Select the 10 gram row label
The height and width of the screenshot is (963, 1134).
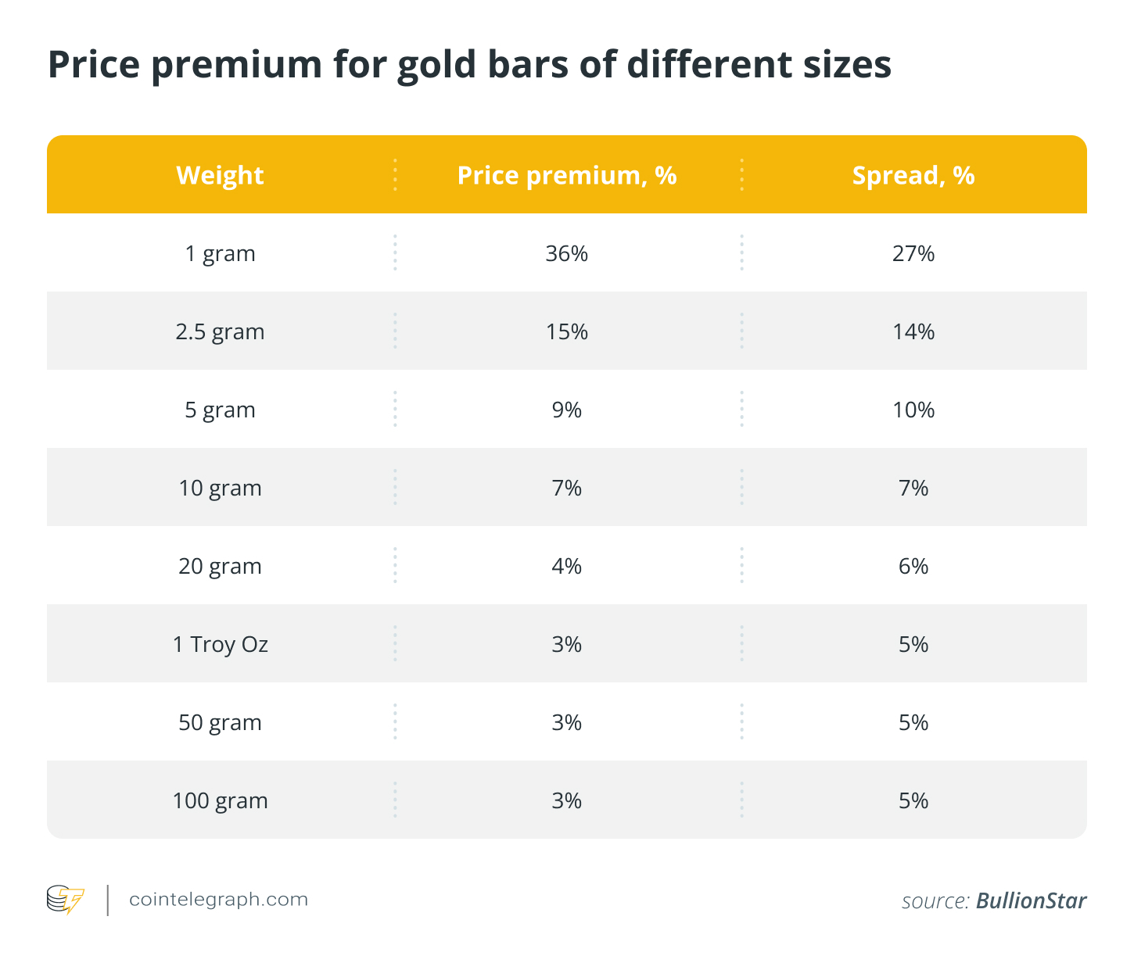(x=220, y=488)
